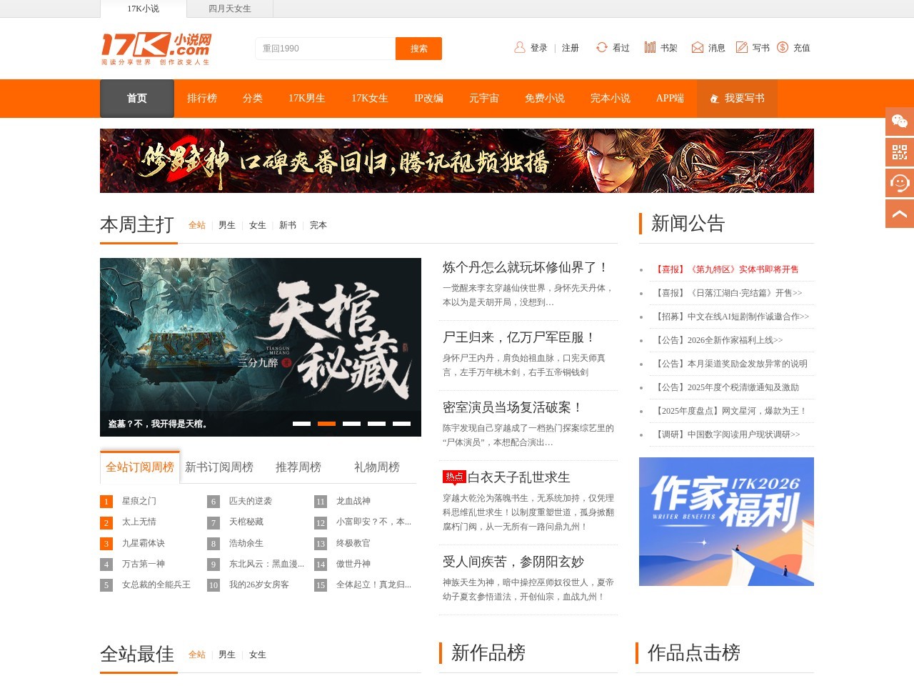This screenshot has height=686, width=914.
Task: Open the customer service sidebar icon
Action: coord(900,183)
